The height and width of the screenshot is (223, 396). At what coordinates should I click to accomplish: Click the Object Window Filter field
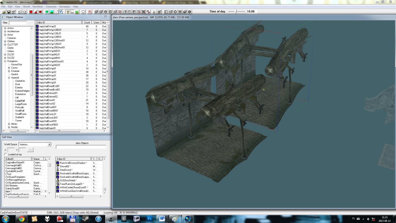[18, 23]
